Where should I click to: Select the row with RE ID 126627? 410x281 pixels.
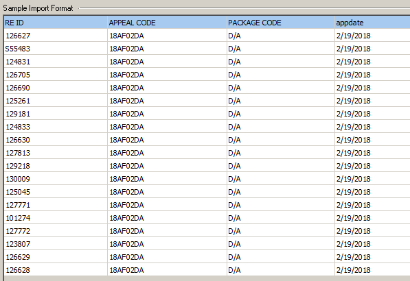(207, 36)
